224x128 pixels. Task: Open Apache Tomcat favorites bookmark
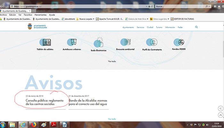click(109, 19)
